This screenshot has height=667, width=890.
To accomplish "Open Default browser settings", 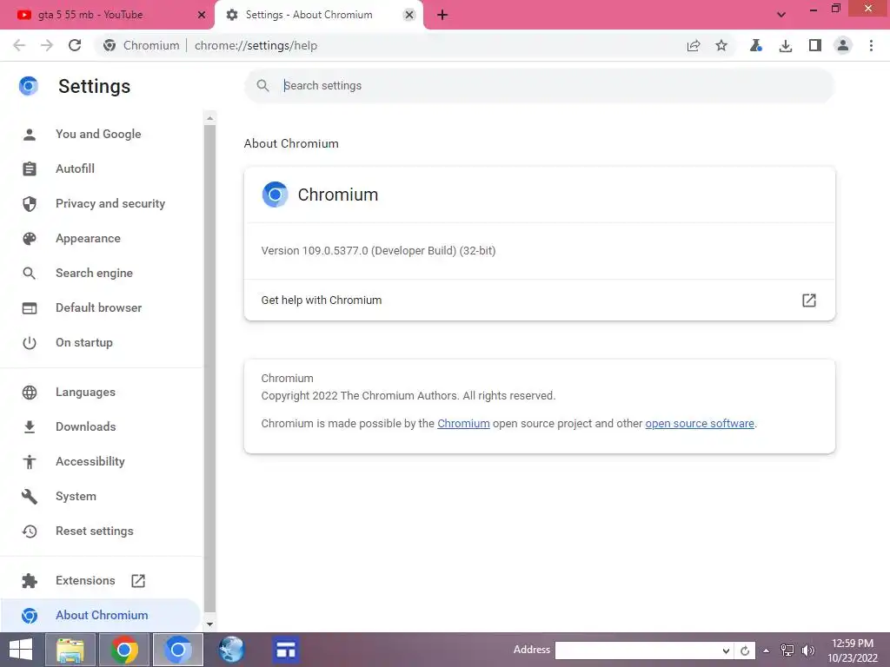I will 99,308.
